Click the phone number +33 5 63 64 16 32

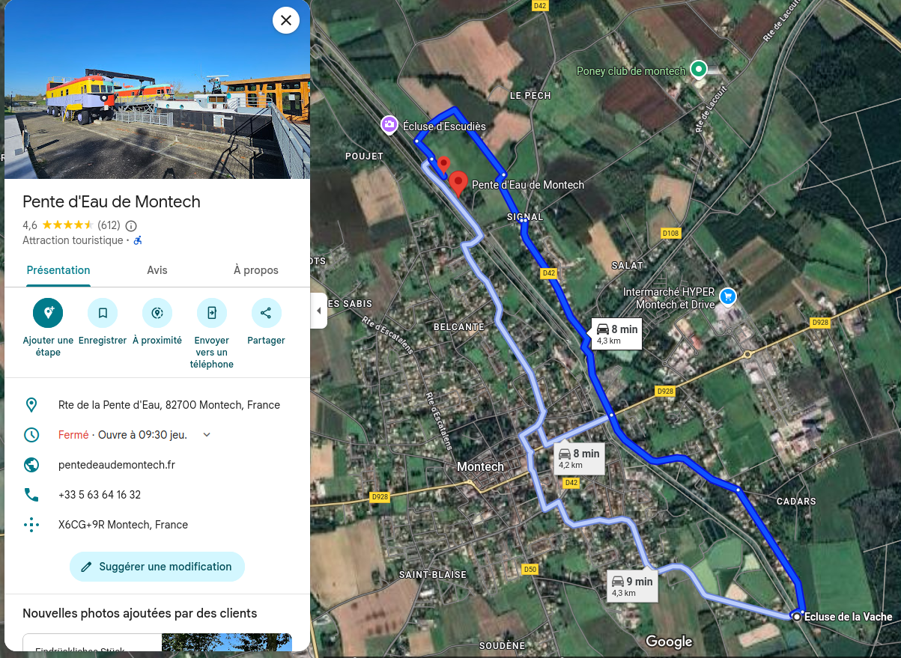click(100, 495)
